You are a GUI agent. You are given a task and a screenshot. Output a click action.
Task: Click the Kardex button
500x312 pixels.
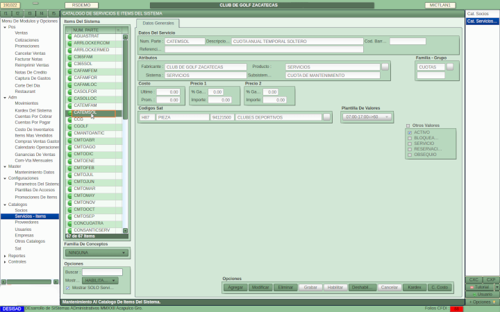coord(414,287)
